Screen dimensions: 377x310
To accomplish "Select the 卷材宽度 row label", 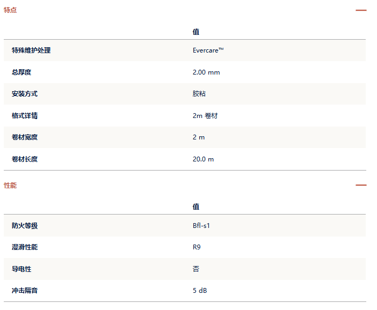I will pyautogui.click(x=25, y=137).
